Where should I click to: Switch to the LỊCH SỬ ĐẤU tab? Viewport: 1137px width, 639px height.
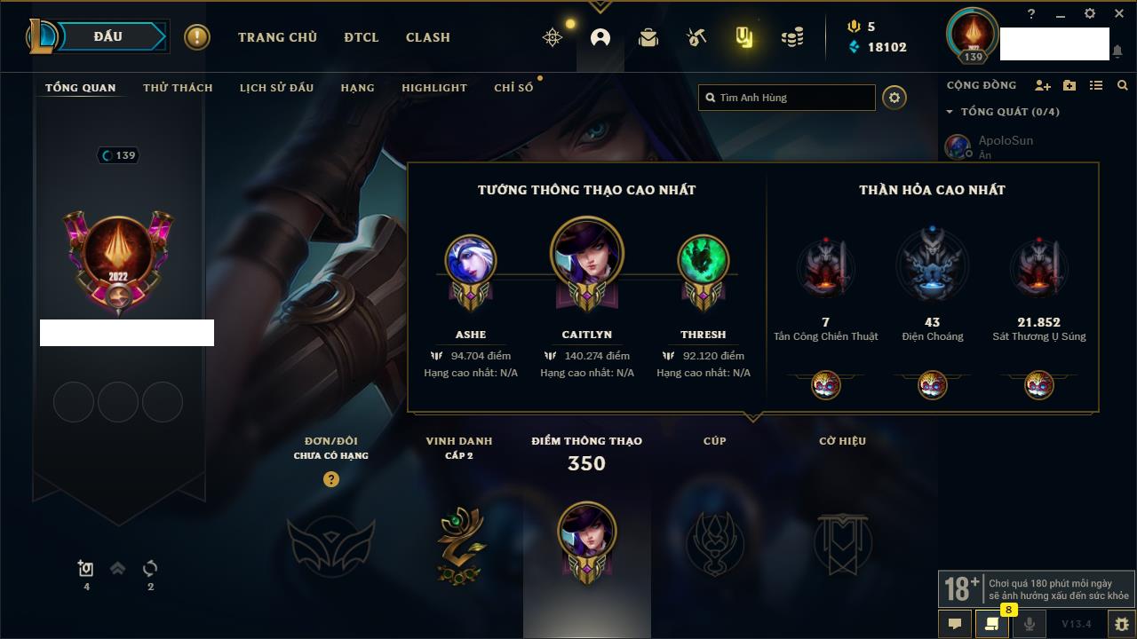click(x=276, y=87)
